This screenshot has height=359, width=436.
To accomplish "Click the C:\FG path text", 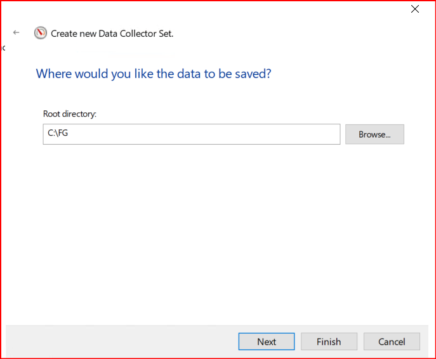I will [x=58, y=134].
